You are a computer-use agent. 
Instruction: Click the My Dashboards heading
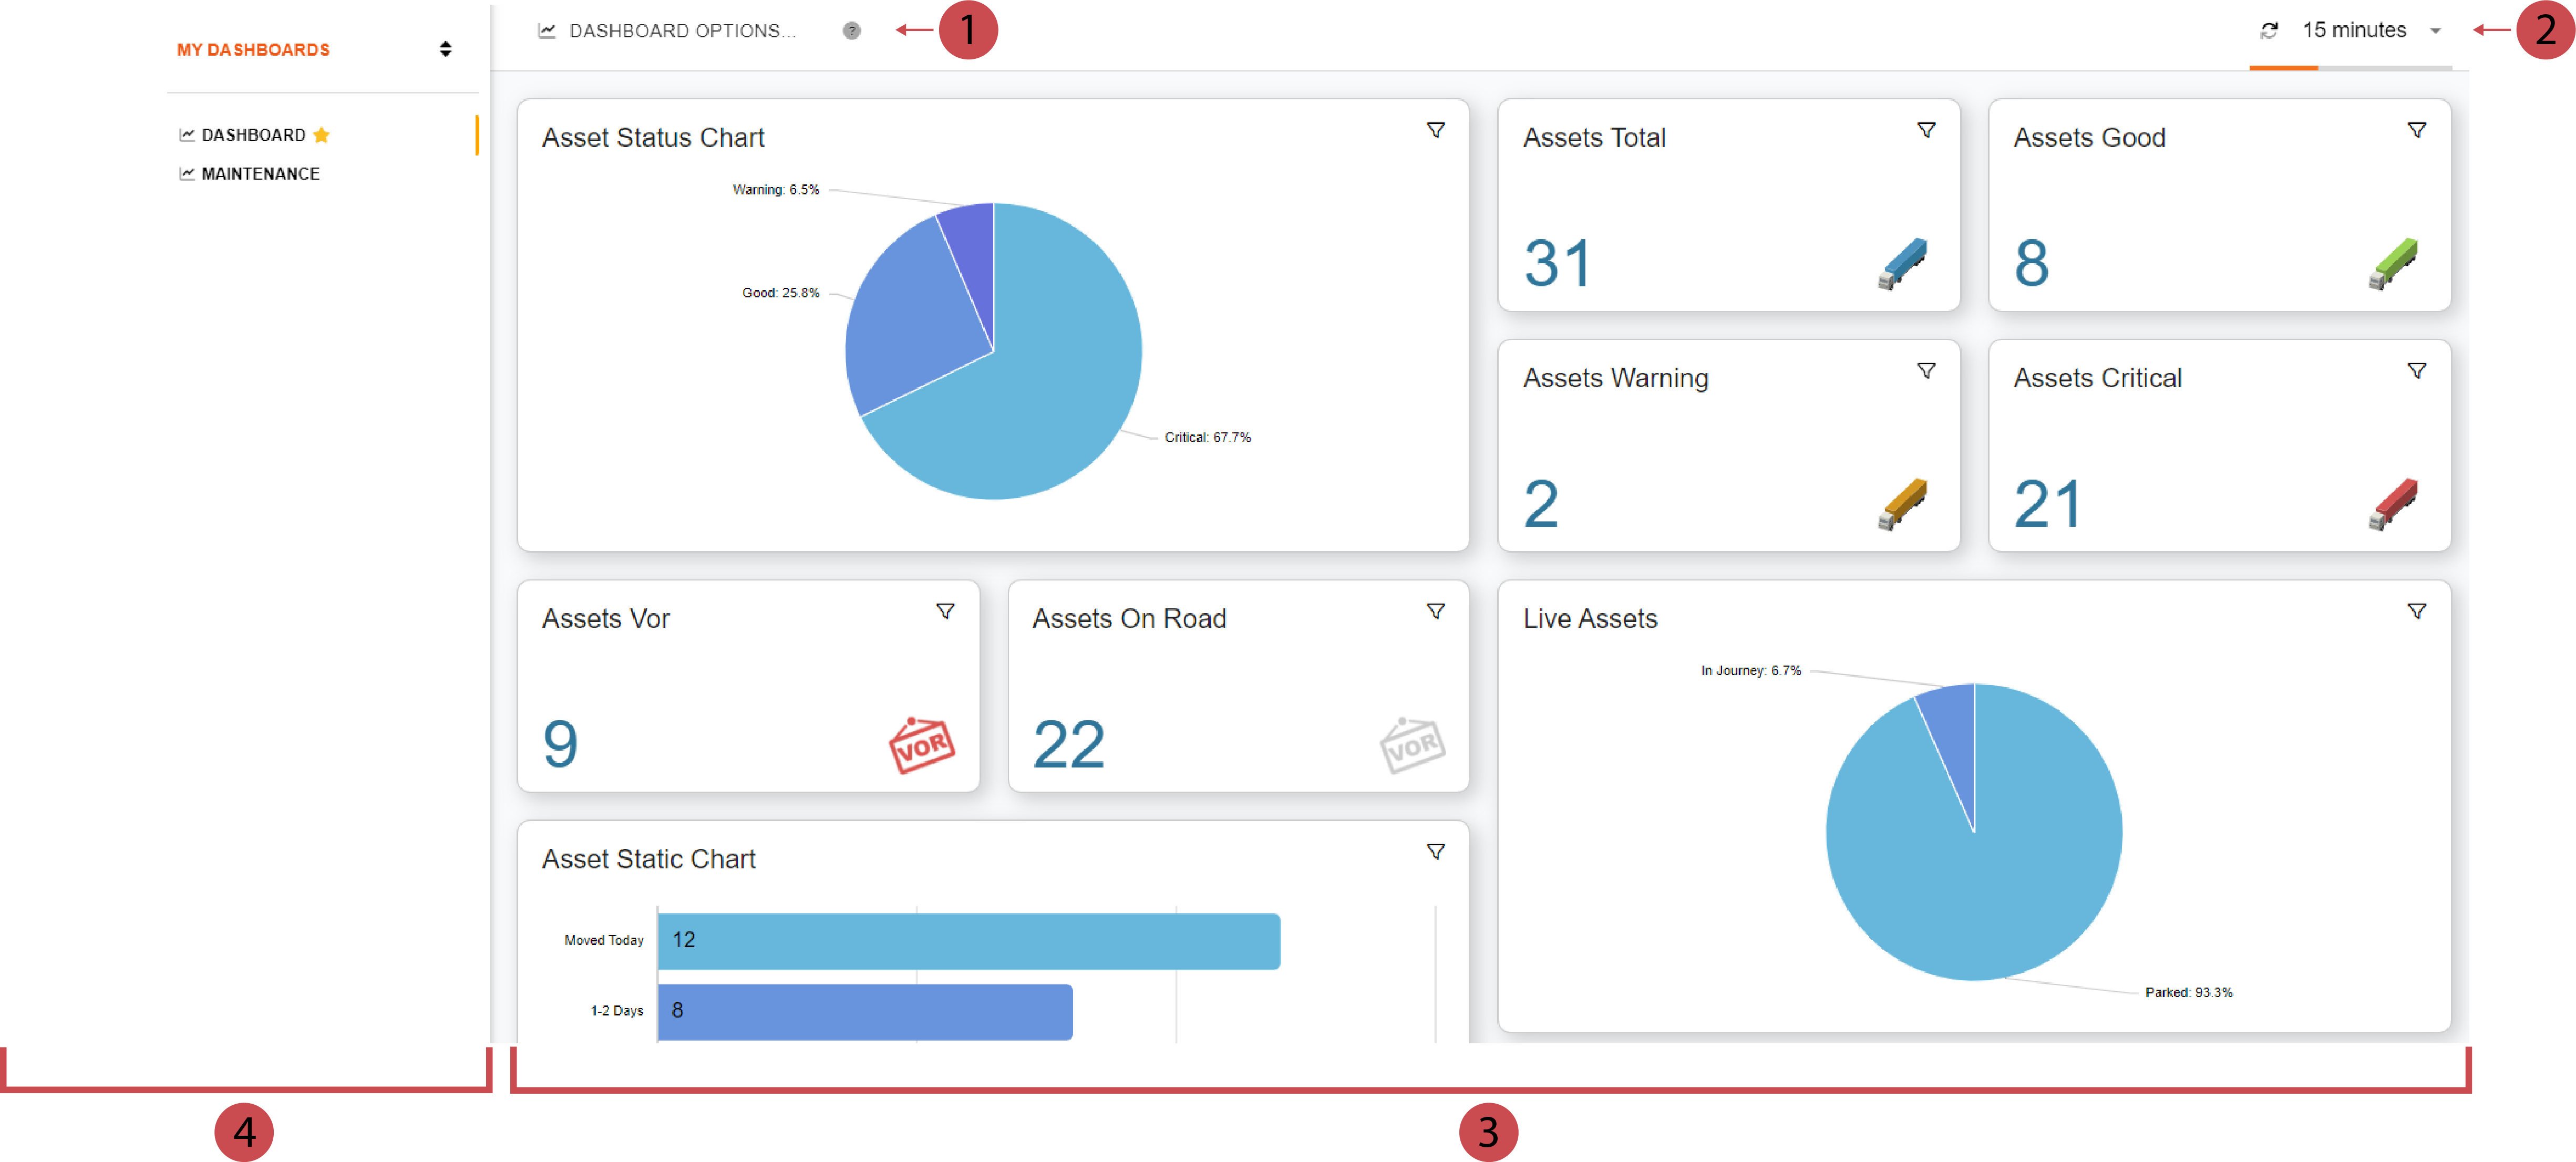(x=253, y=50)
